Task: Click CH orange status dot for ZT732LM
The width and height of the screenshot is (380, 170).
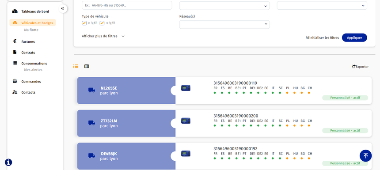Action: 309,125
